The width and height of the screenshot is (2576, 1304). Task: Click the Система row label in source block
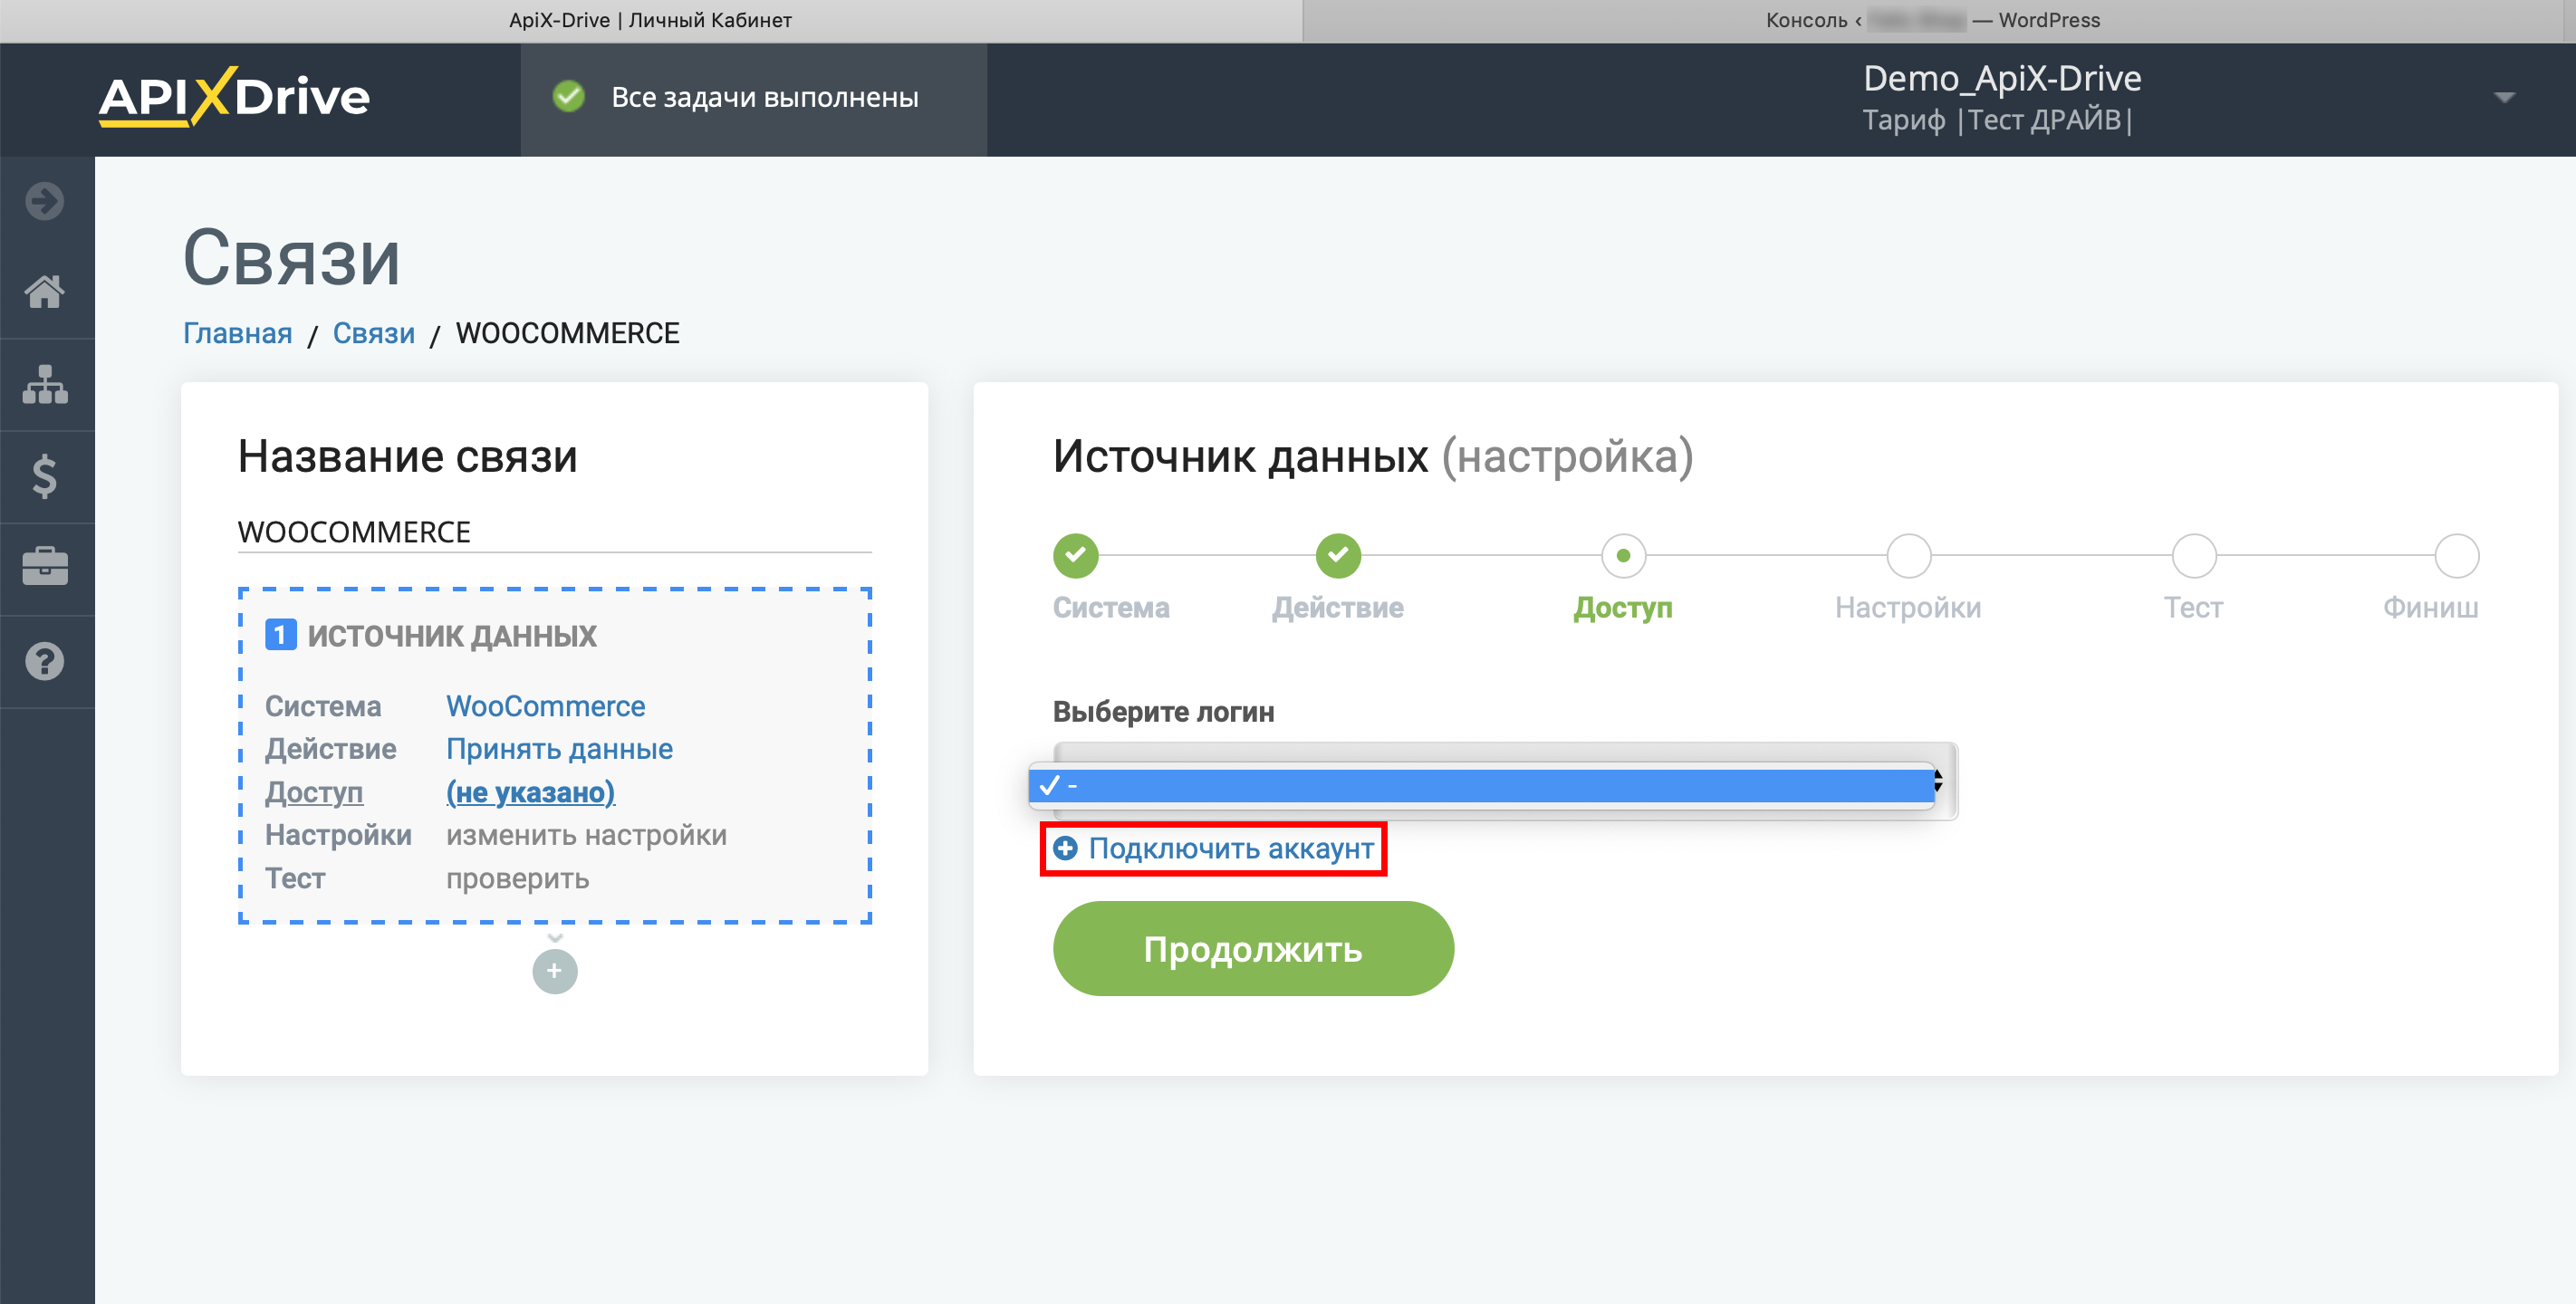[323, 706]
